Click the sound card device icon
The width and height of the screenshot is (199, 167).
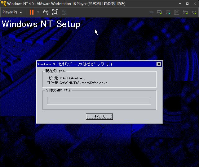point(194,12)
